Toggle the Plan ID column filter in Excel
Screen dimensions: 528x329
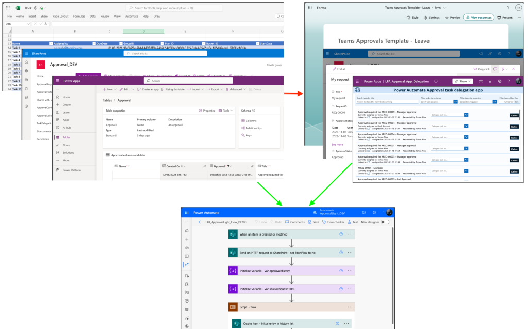pyautogui.click(x=203, y=43)
